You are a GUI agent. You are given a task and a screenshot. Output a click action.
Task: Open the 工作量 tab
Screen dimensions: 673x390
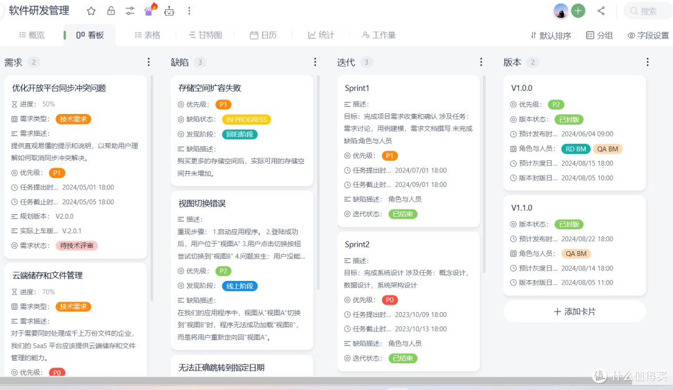click(x=379, y=35)
